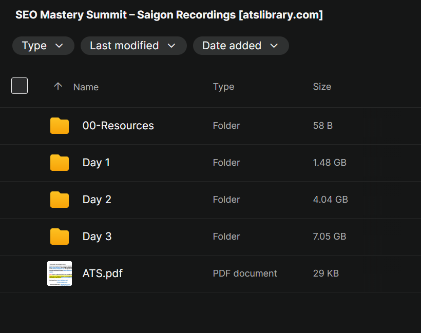Open the Date added filter dropdown

pyautogui.click(x=241, y=46)
